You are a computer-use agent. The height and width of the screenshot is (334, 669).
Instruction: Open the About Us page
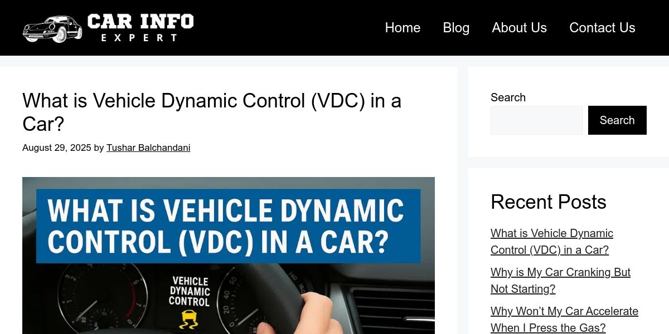click(519, 28)
